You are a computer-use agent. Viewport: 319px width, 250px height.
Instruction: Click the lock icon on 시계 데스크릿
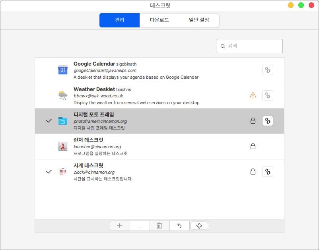[x=253, y=172]
